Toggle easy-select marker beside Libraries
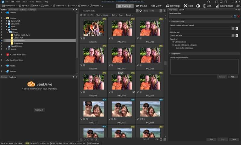The height and width of the screenshot is (145, 241). [2, 18]
